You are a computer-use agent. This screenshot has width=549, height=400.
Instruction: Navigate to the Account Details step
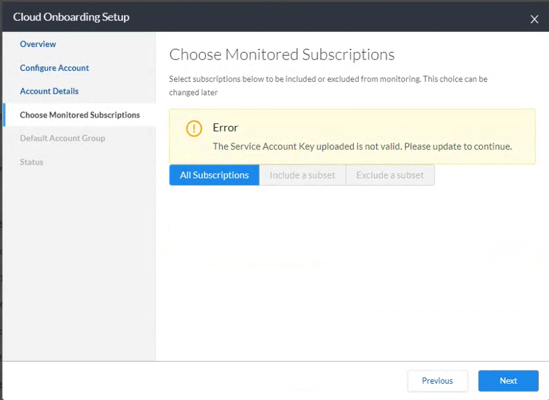coord(49,91)
